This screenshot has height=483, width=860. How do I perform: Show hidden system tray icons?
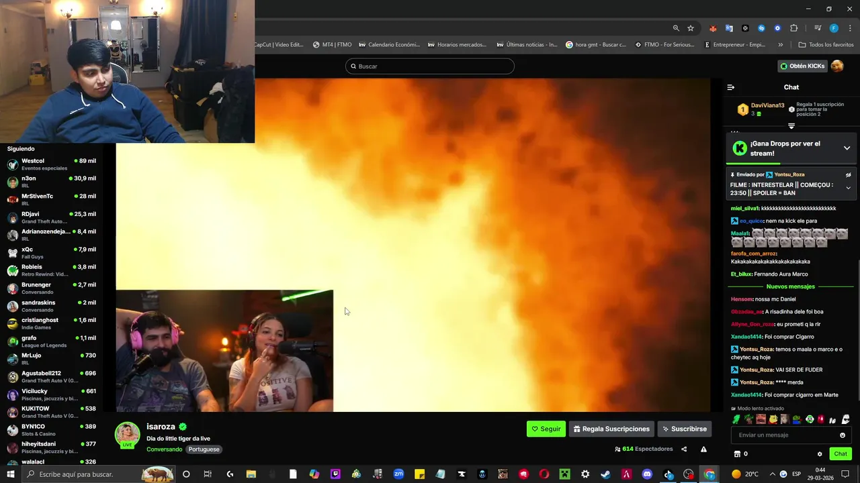pos(772,474)
